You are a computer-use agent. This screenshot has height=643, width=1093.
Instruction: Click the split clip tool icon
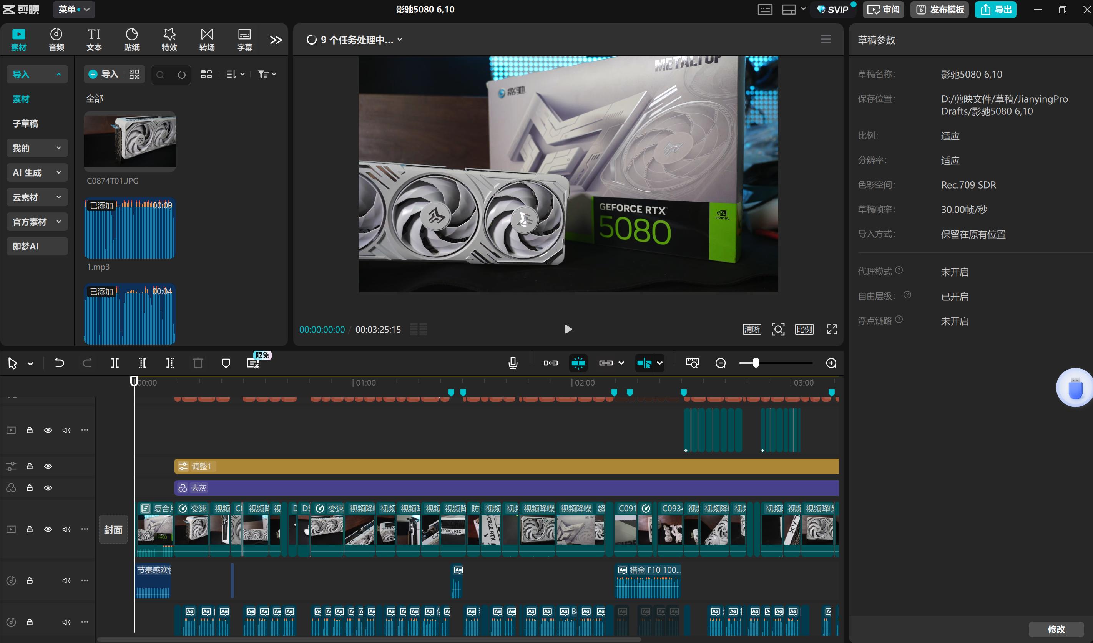pyautogui.click(x=115, y=363)
